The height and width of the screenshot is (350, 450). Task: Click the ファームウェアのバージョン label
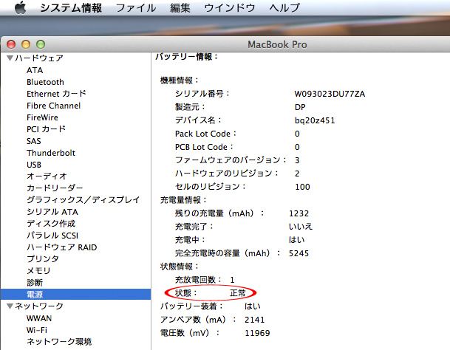231,160
